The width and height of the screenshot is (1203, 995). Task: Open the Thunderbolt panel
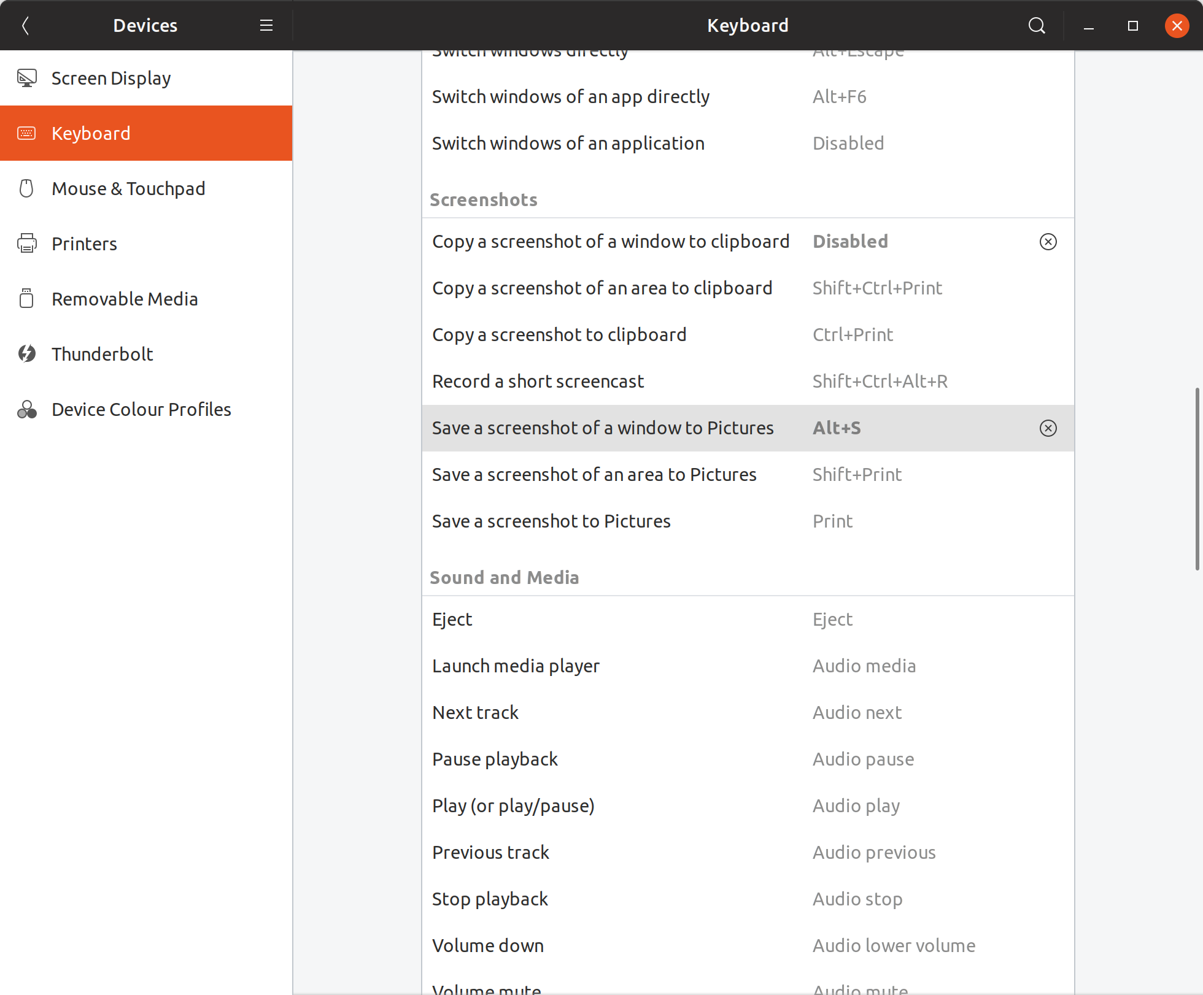(146, 354)
